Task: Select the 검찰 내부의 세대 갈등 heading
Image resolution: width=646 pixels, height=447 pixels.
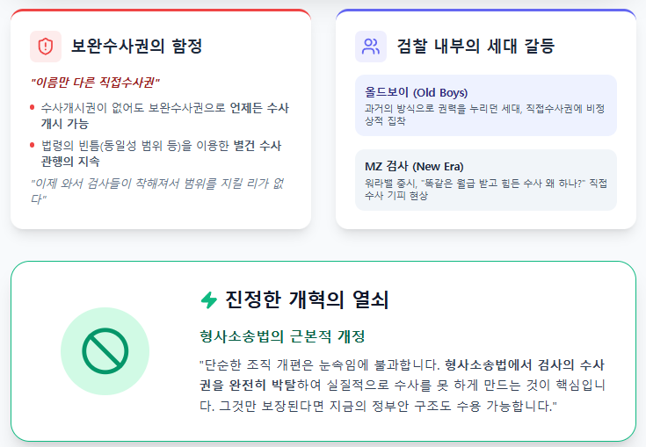Action: click(475, 47)
